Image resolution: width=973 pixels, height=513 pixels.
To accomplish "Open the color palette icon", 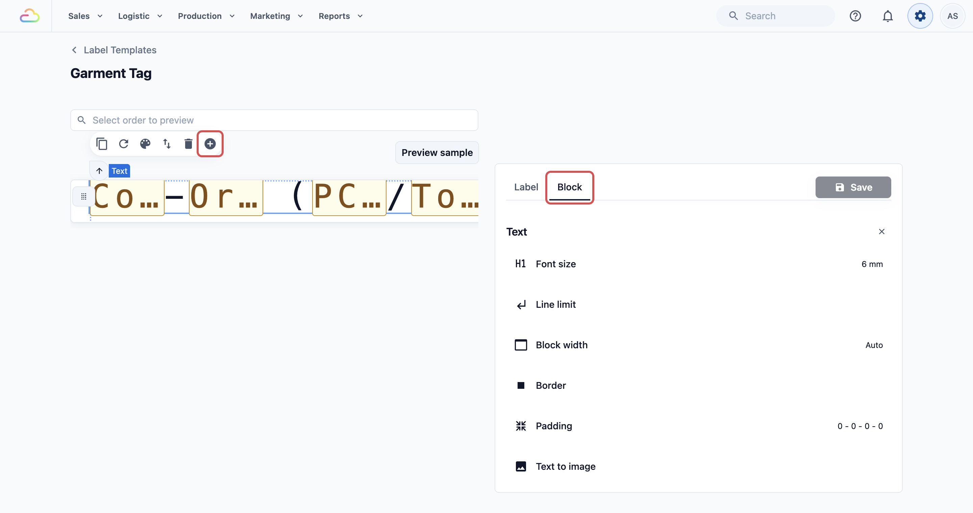I will pos(145,144).
